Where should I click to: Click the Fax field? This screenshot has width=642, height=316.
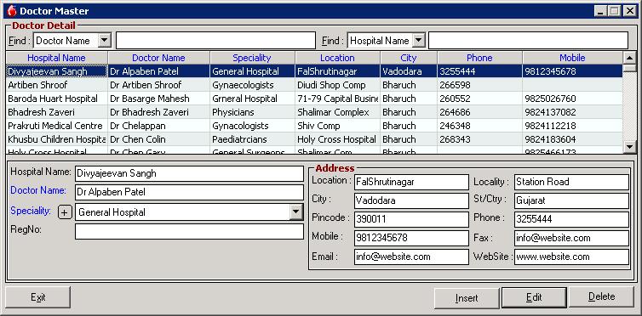click(x=571, y=239)
